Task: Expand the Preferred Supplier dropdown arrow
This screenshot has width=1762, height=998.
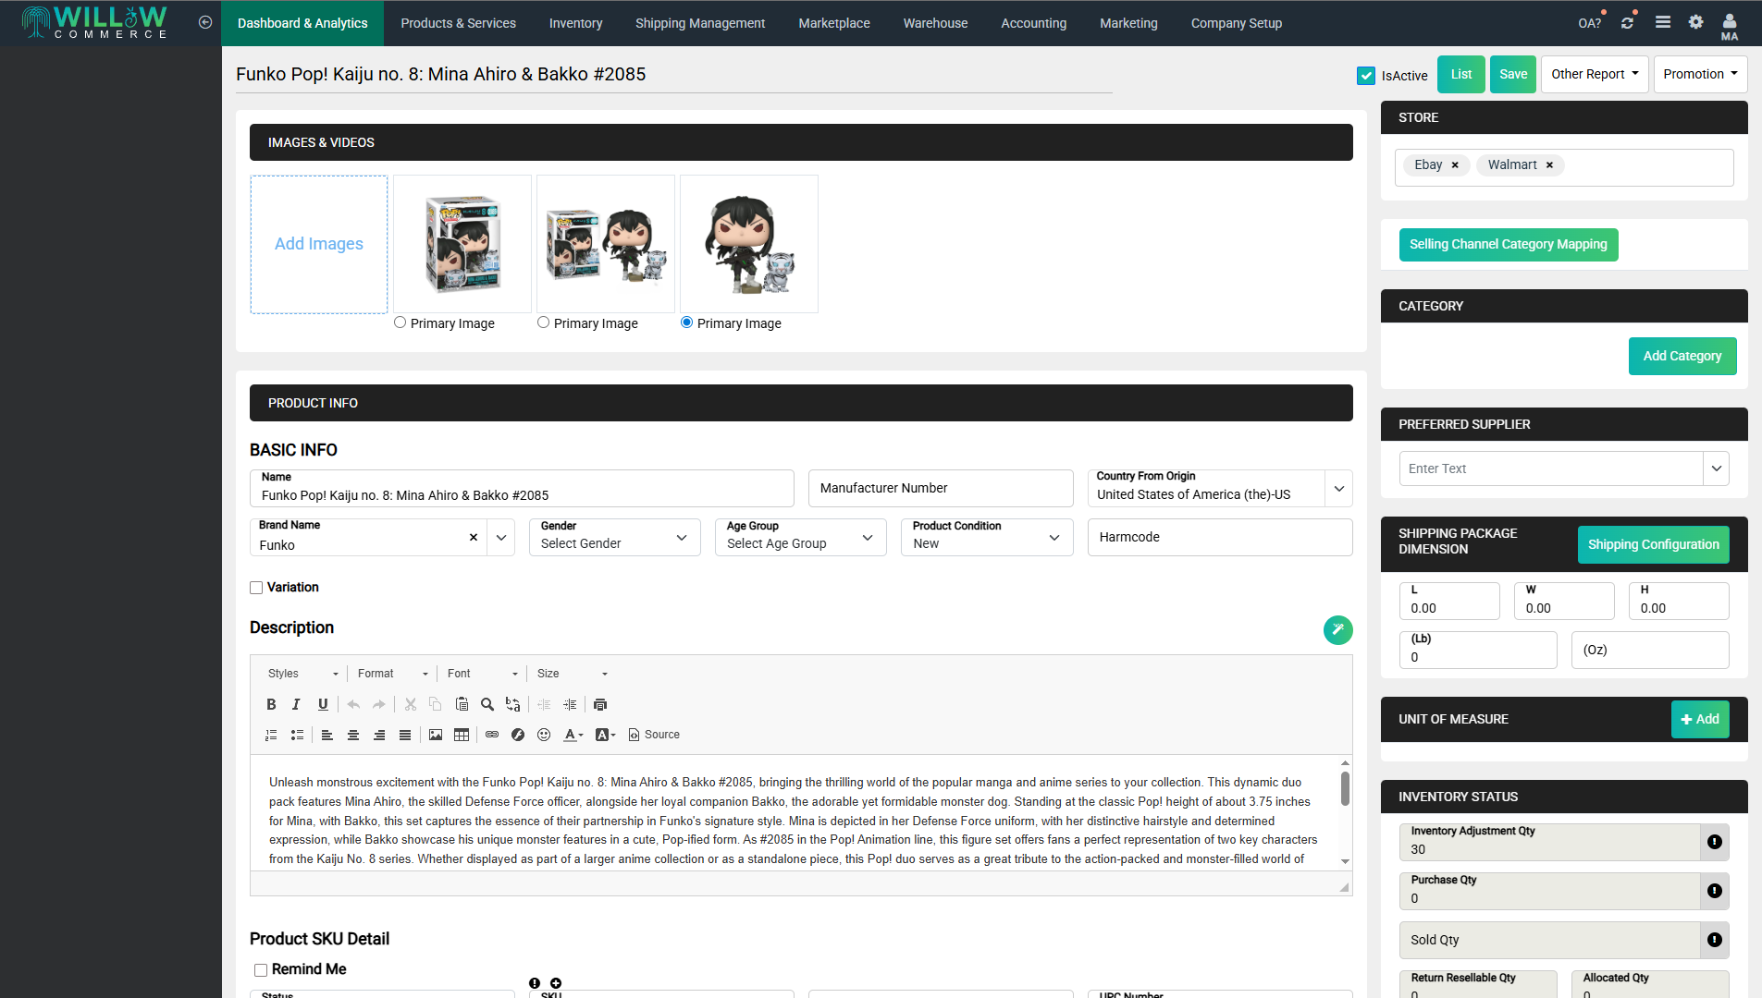Action: click(1717, 469)
